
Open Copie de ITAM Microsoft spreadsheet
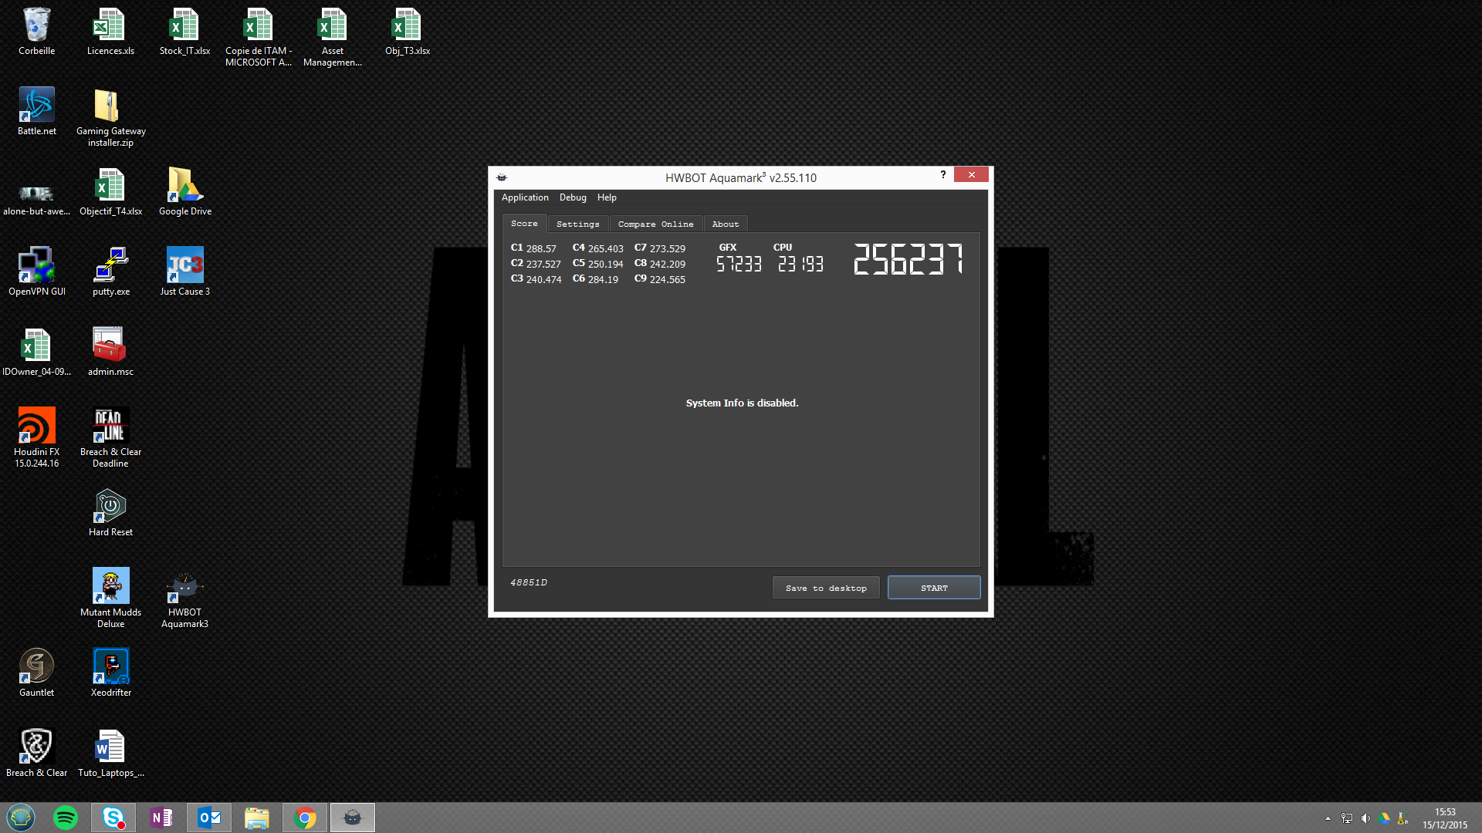tap(259, 37)
